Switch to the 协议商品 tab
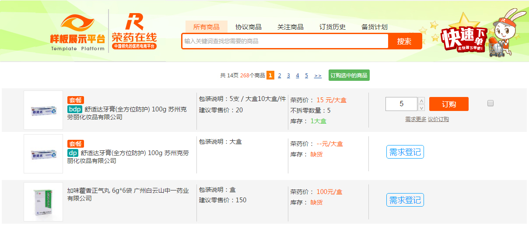Viewport: 529px width, 225px height. (x=248, y=27)
